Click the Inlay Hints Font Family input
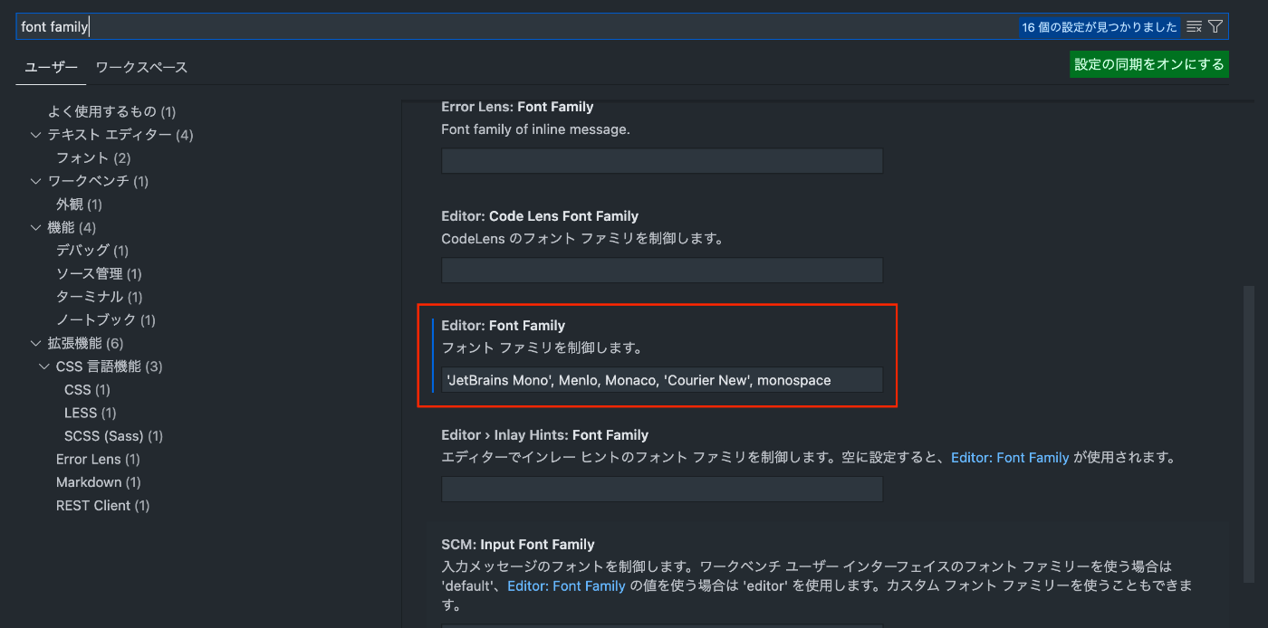 662,490
